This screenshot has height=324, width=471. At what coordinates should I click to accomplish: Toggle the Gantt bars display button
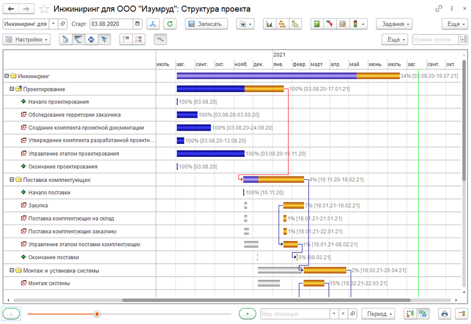[78, 39]
